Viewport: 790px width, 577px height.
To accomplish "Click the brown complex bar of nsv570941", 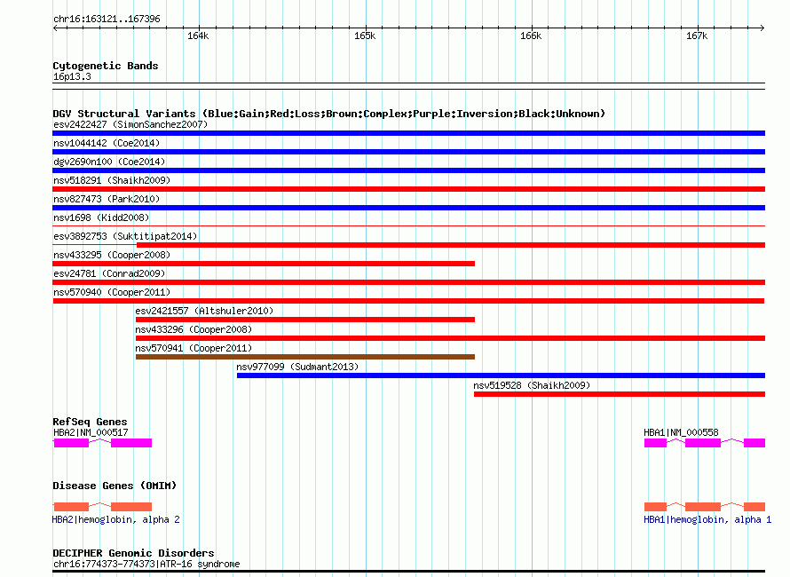I will tap(304, 357).
